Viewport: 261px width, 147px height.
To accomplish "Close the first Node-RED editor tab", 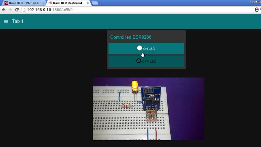I will click(43, 3).
